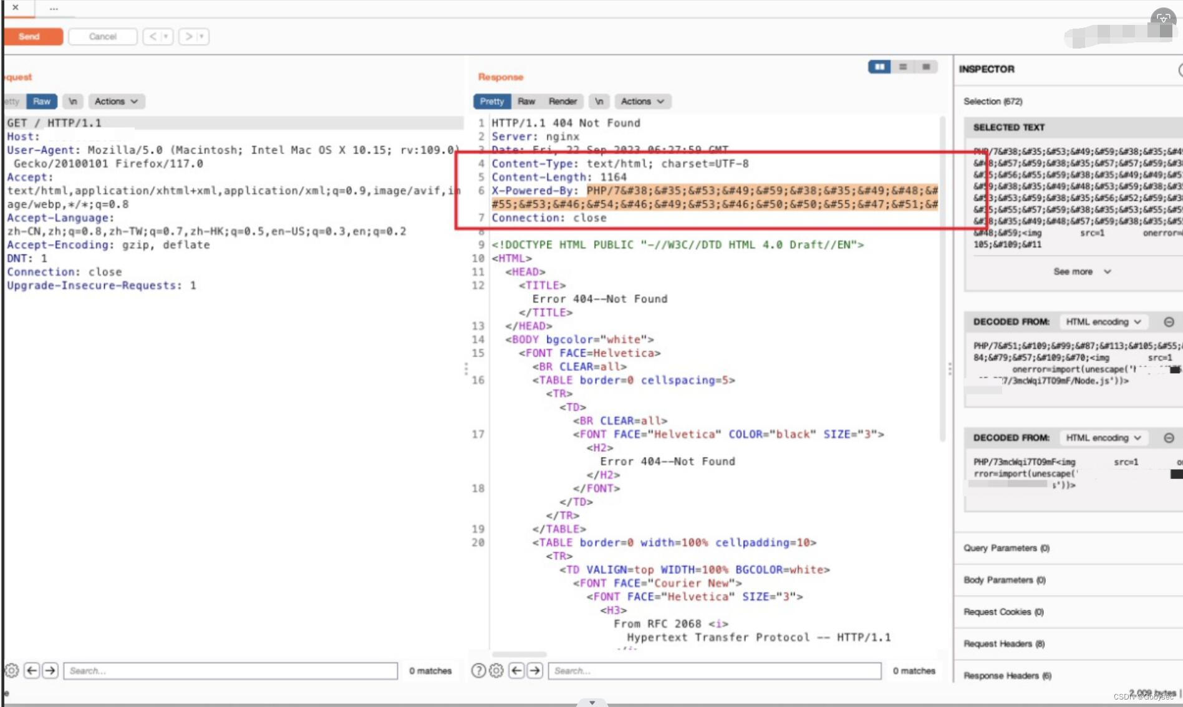The image size is (1183, 707).
Task: Jump to previous response search match
Action: point(516,671)
